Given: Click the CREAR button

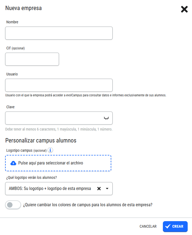Looking at the screenshot, I should [175, 227].
